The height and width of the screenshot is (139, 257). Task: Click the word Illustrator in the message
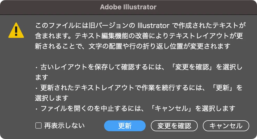[153, 26]
